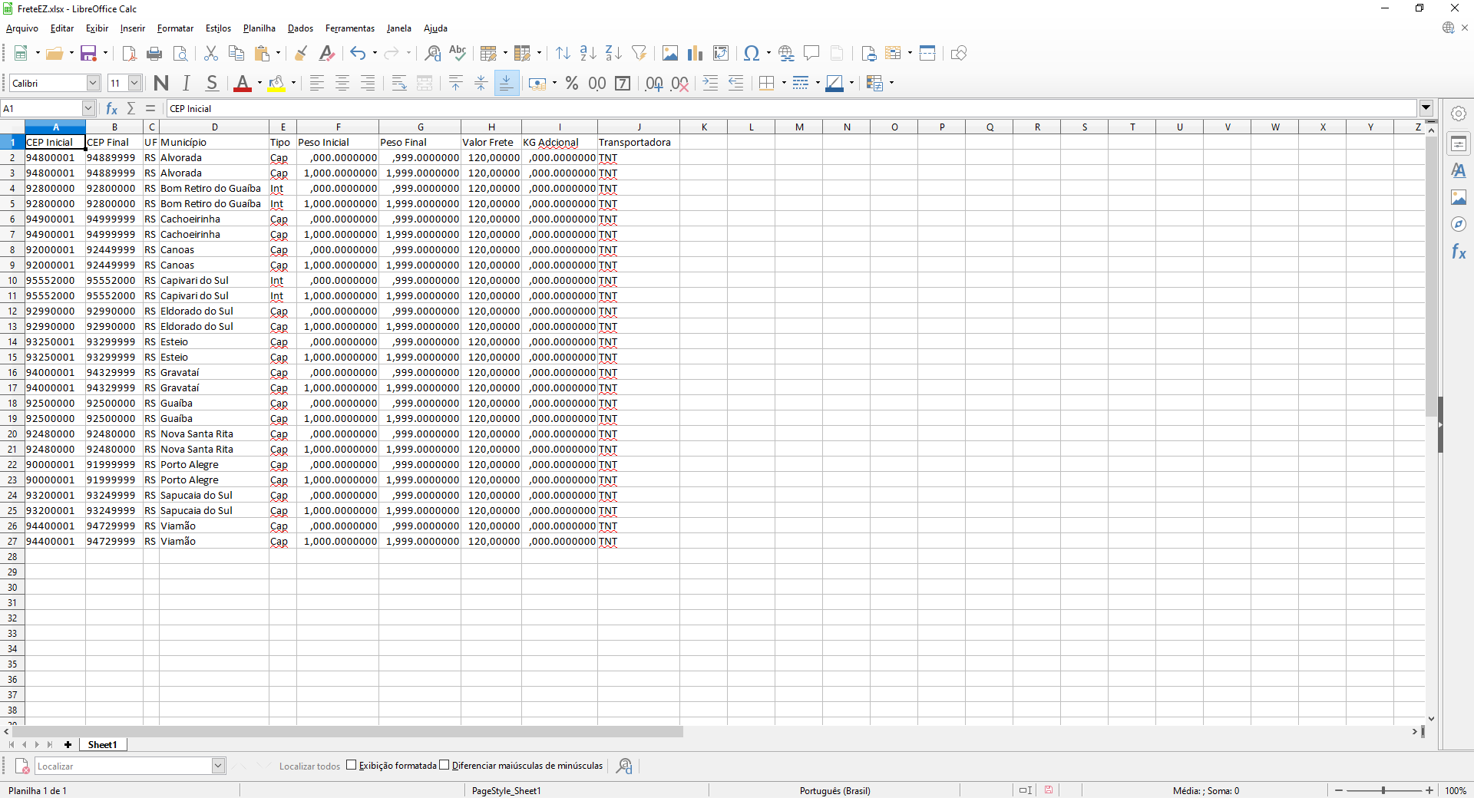Expand the formula bar

point(1426,108)
